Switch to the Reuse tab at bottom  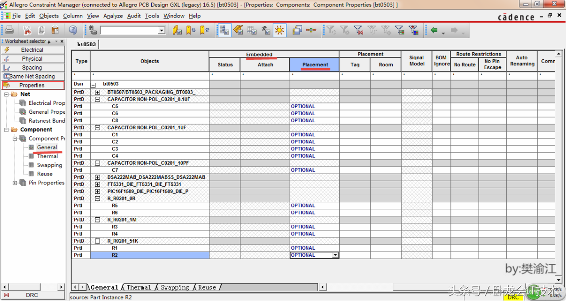[207, 287]
